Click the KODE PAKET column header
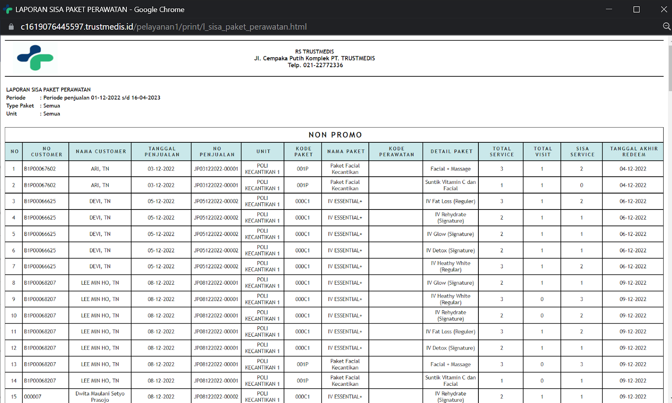This screenshot has height=403, width=672. point(303,152)
